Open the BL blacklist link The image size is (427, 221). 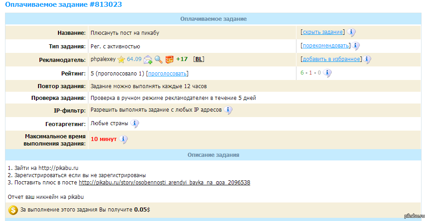198,59
